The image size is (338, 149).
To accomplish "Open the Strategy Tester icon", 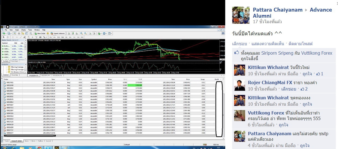I will [x=31, y=33].
